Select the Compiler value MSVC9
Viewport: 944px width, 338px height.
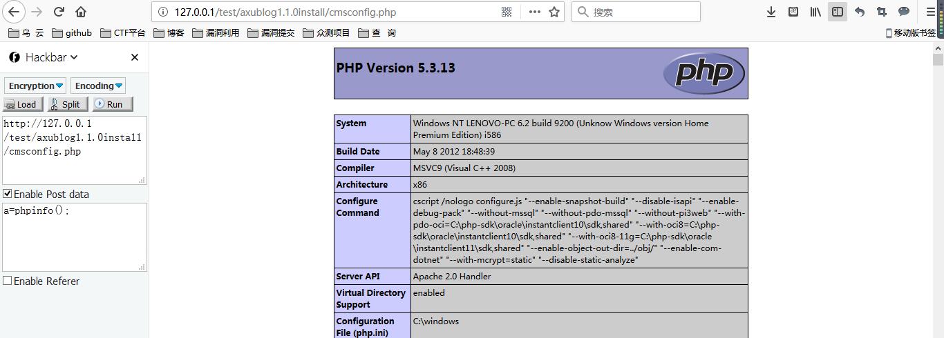[x=464, y=168]
